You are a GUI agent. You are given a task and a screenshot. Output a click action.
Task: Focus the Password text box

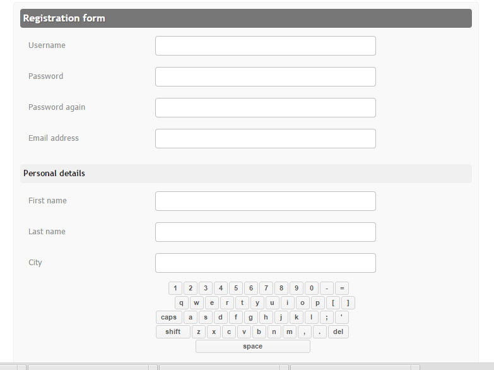[x=265, y=76]
